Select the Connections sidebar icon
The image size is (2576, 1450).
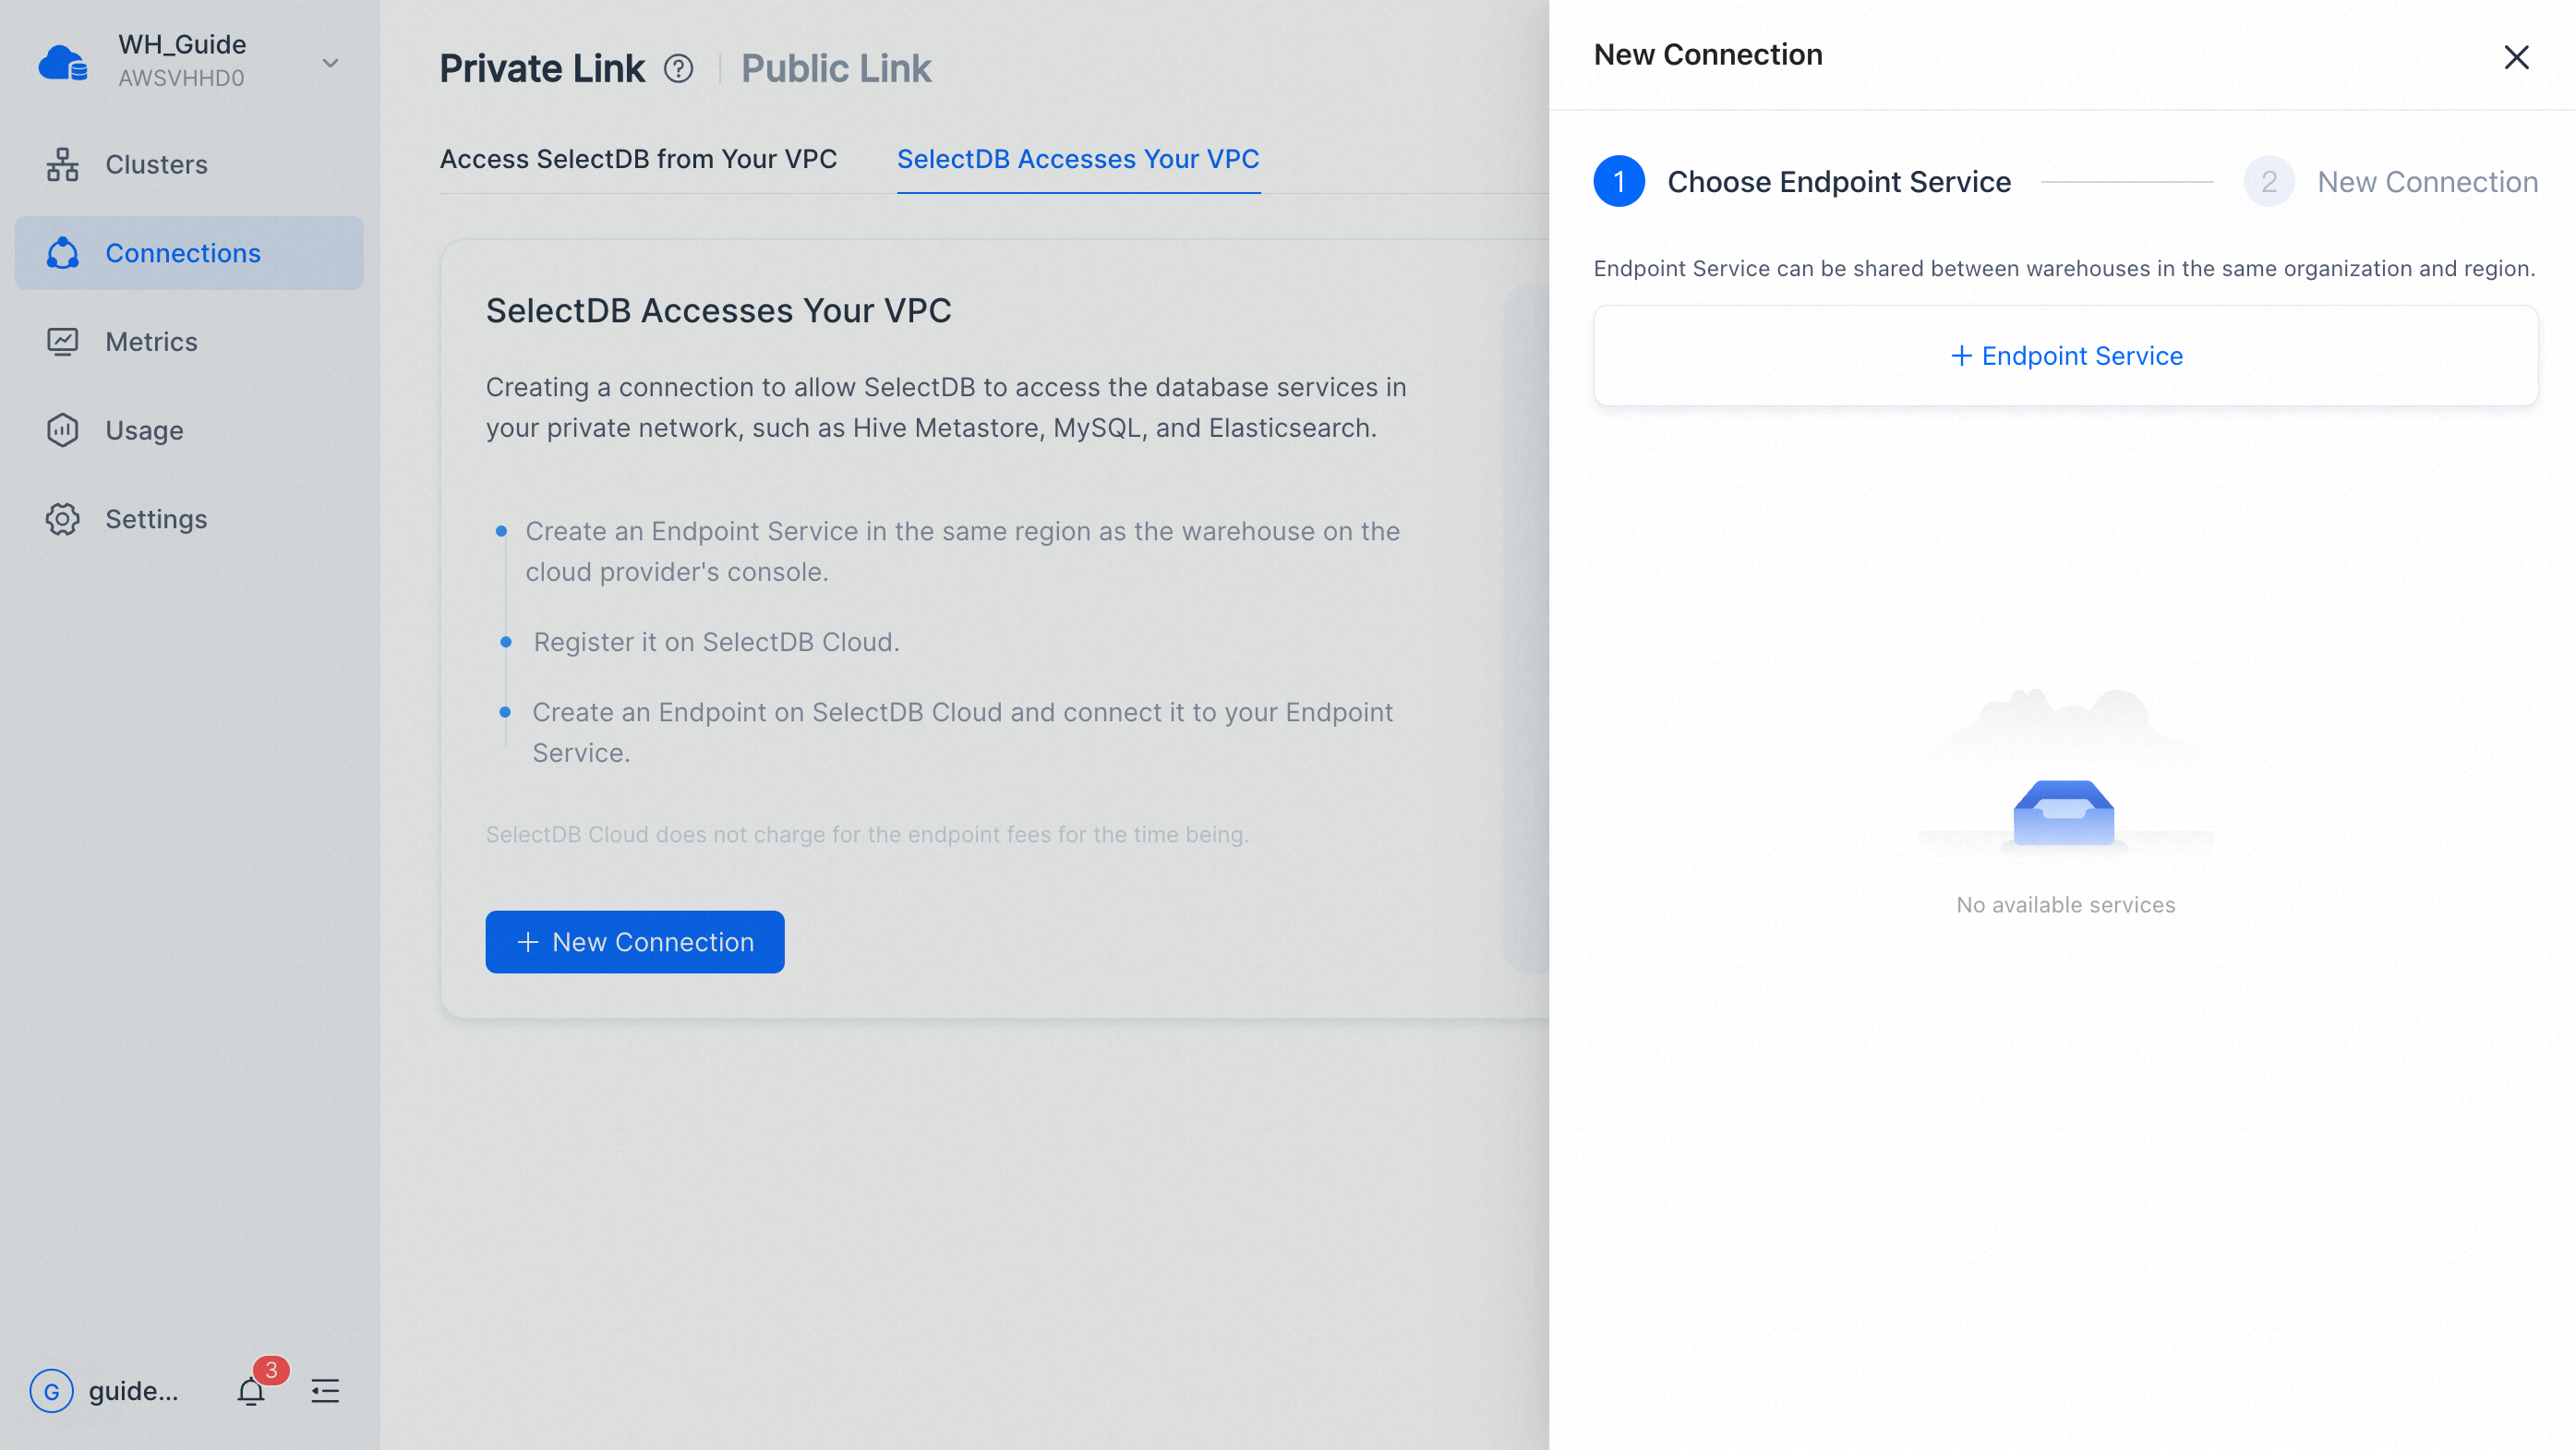pos(62,253)
